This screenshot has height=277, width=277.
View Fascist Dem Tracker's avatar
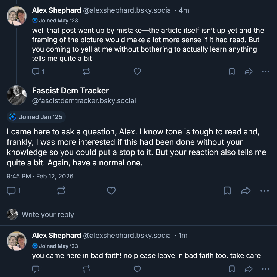pos(17,95)
